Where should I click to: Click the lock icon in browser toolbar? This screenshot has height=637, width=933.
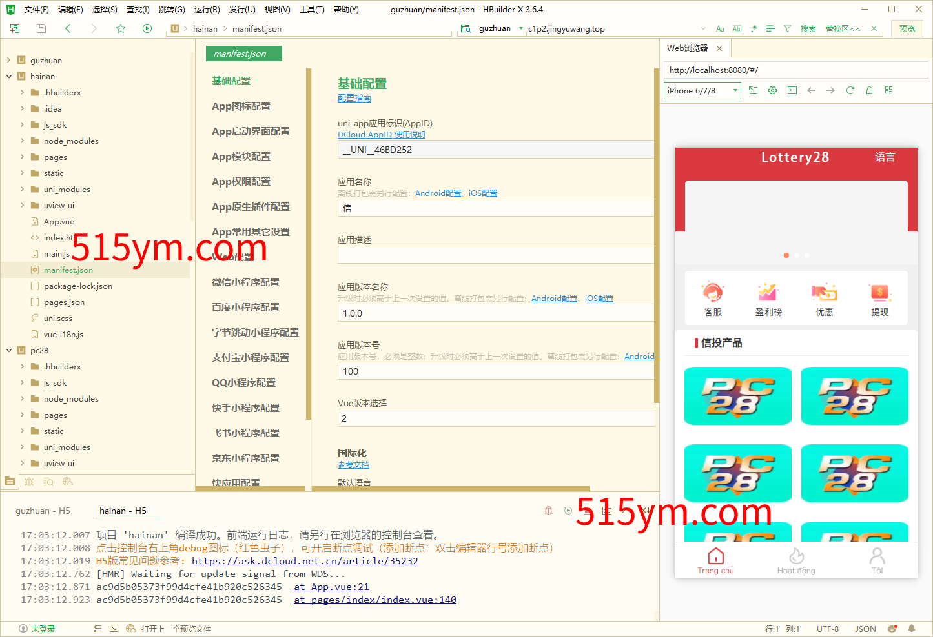pos(869,90)
